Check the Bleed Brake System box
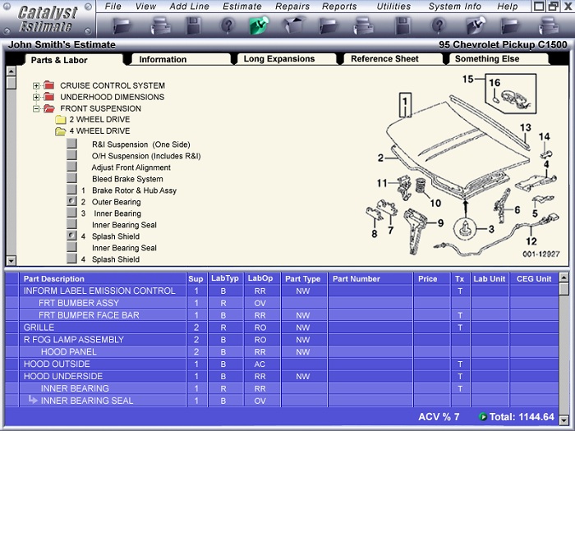 pos(71,178)
